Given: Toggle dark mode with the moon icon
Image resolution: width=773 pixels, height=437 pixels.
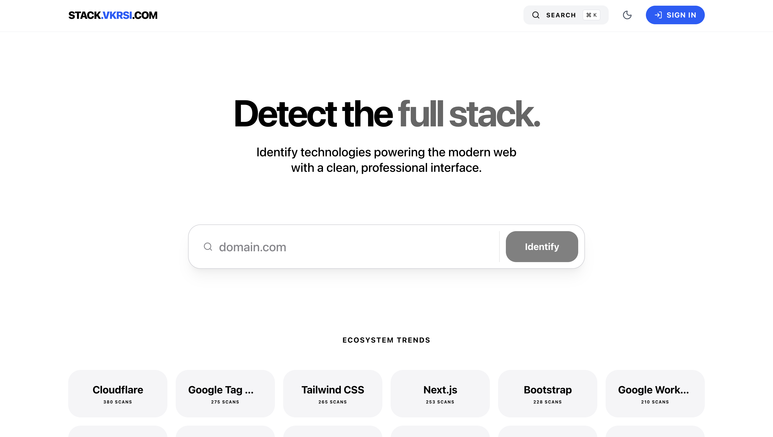Looking at the screenshot, I should [627, 15].
